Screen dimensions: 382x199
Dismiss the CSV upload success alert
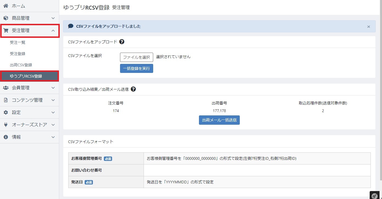pyautogui.click(x=369, y=27)
